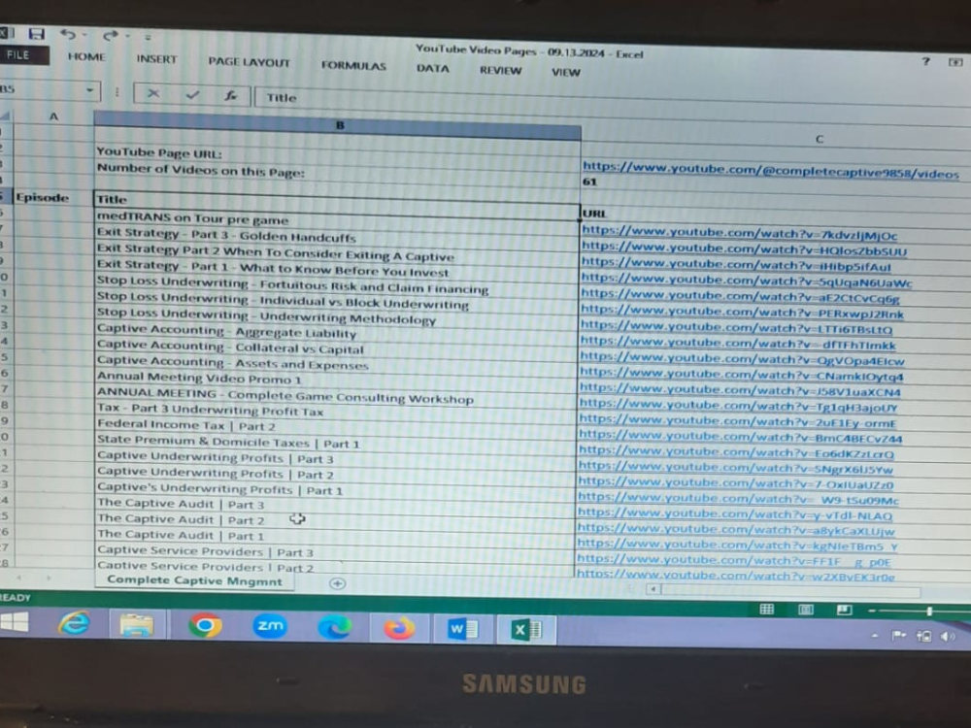Open the Undo history dropdown arrow
This screenshot has height=728, width=971.
(84, 35)
